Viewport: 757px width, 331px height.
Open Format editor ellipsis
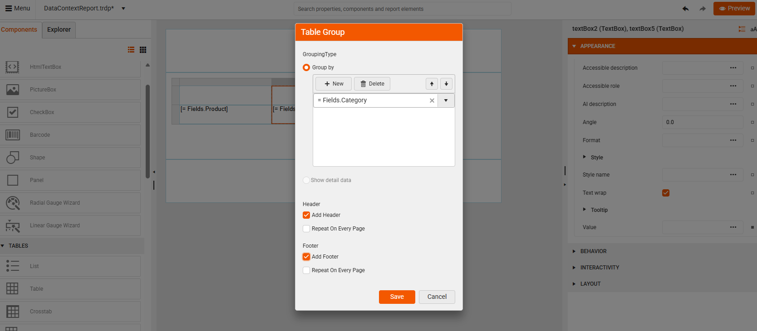point(733,140)
